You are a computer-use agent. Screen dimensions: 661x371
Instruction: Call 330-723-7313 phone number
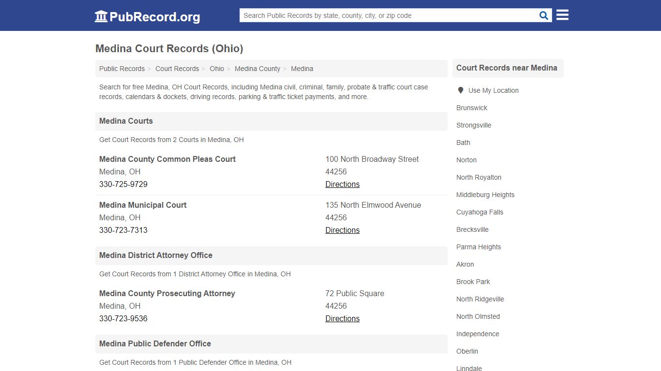pos(123,230)
